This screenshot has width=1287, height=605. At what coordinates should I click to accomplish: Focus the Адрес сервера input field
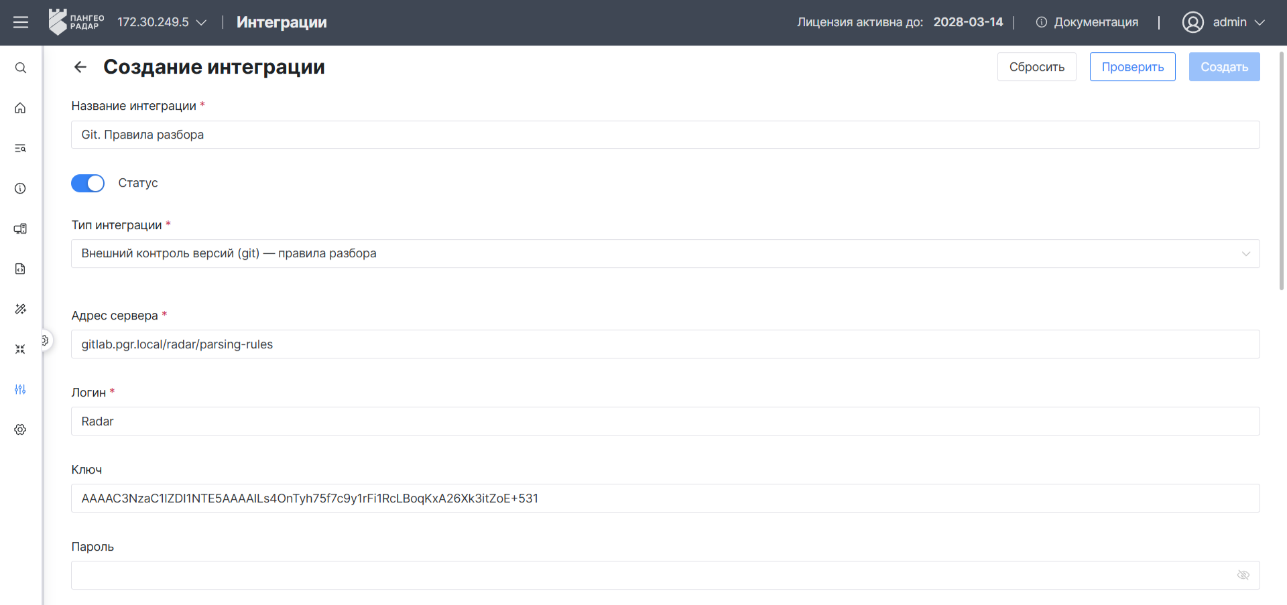[666, 344]
